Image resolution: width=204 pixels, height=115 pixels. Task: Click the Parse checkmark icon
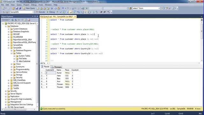[x=61, y=12]
